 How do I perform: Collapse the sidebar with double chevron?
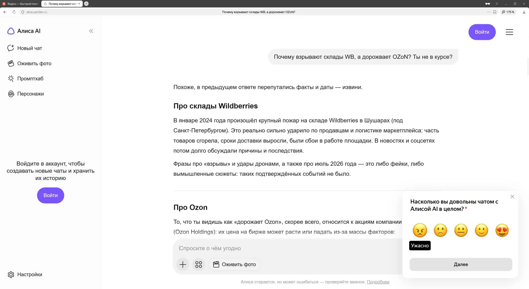[x=91, y=31]
